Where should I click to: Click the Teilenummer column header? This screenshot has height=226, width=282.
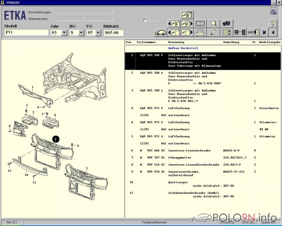coord(146,42)
